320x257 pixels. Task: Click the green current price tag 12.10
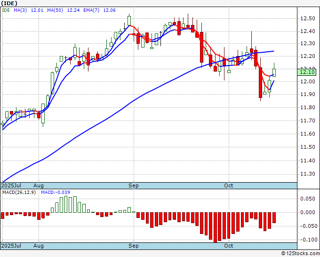pyautogui.click(x=307, y=72)
